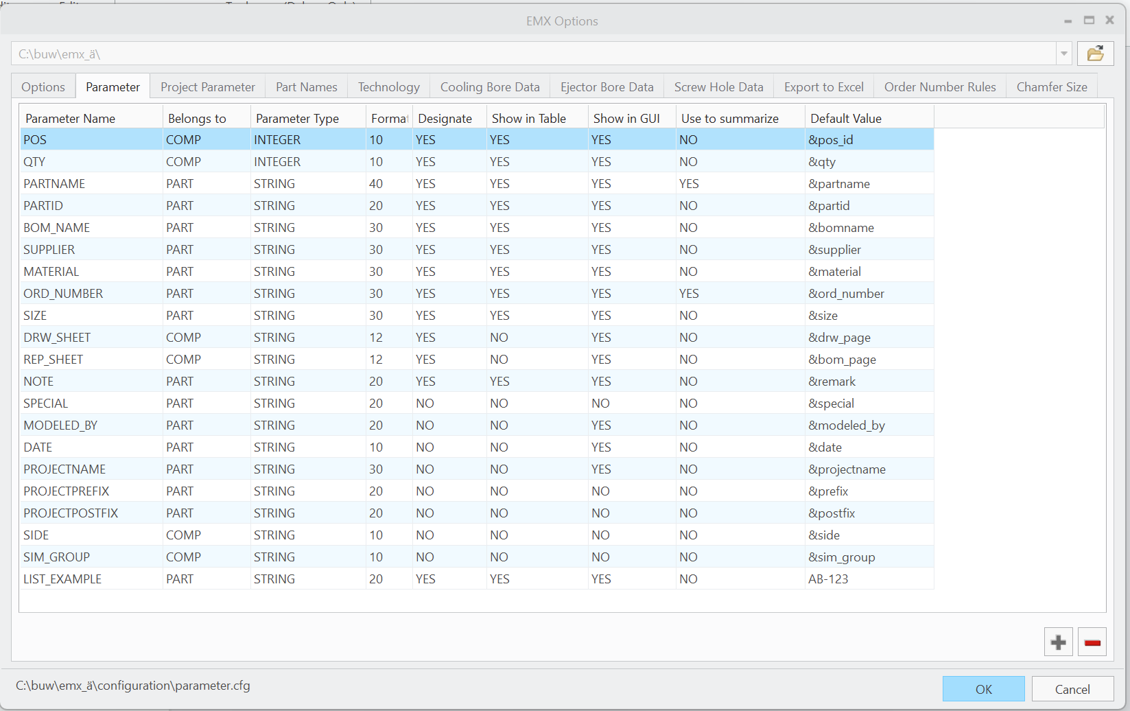Screen dimensions: 1130x711
Task: View the Cooling Bore Data tab
Action: 490,86
